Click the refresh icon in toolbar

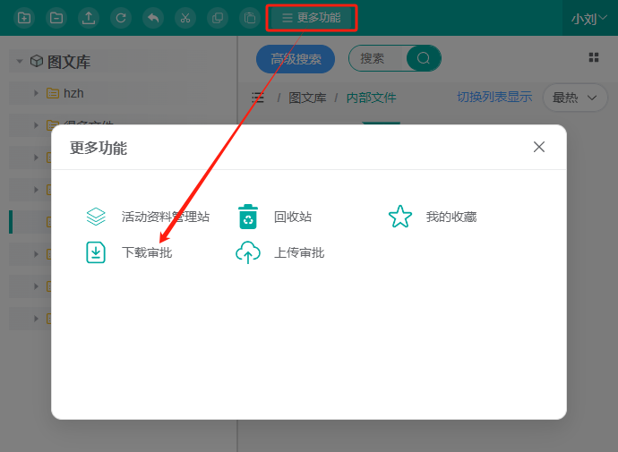pos(121,18)
